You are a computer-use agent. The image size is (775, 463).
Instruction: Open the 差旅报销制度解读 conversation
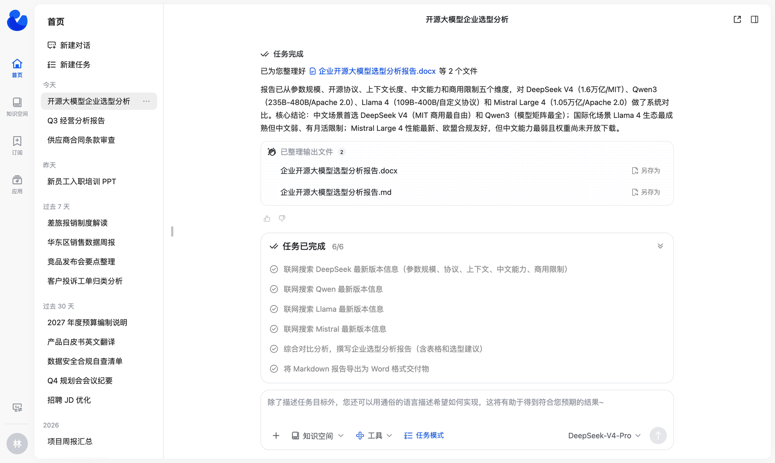click(x=99, y=223)
